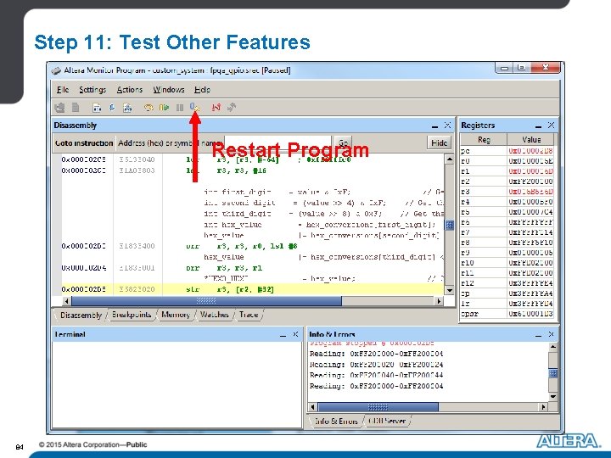Click Disassembly vertical scrollbar down arrow
The height and width of the screenshot is (458, 611).
pos(449,290)
